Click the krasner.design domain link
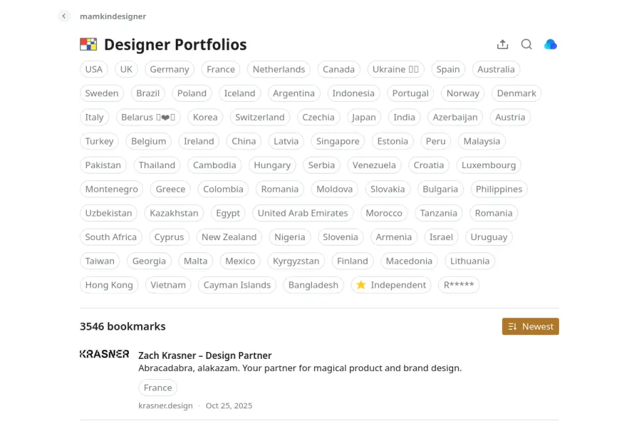The image size is (639, 426). [x=166, y=406]
